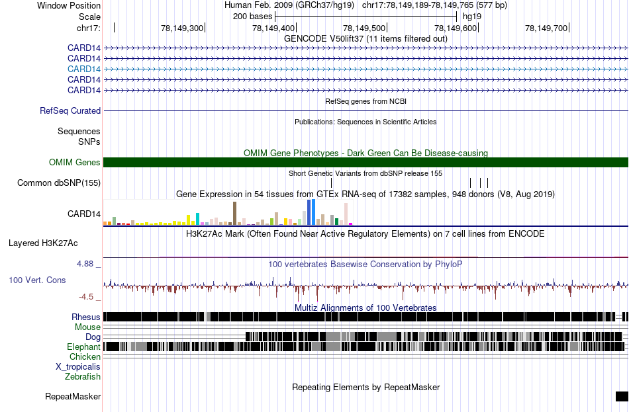Click the 'Scale' track label

coord(89,17)
